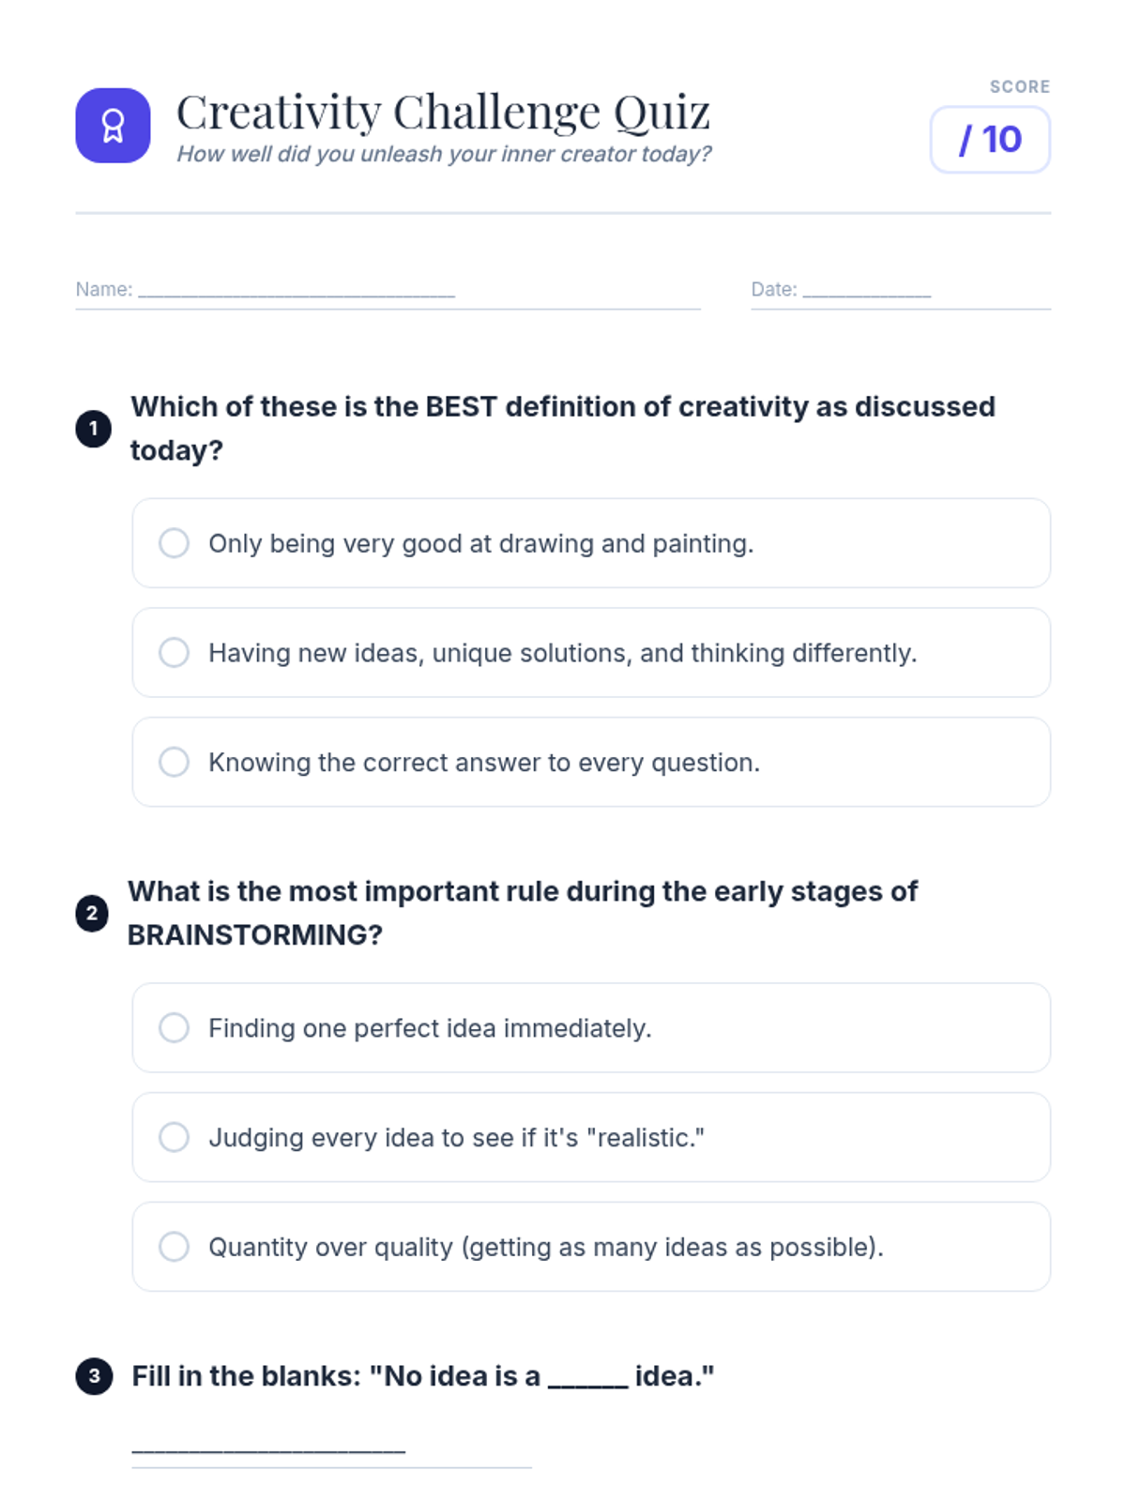The width and height of the screenshot is (1126, 1501).
Task: Click the purple award ribbon icon
Action: [x=113, y=126]
